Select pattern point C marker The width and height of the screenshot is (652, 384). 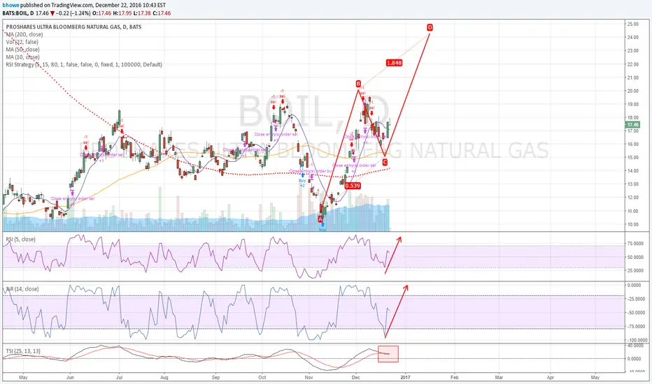[x=385, y=162]
